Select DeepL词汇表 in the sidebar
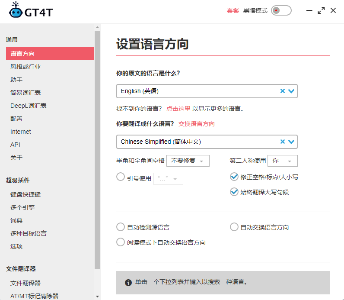The height and width of the screenshot is (300, 344). coord(29,106)
